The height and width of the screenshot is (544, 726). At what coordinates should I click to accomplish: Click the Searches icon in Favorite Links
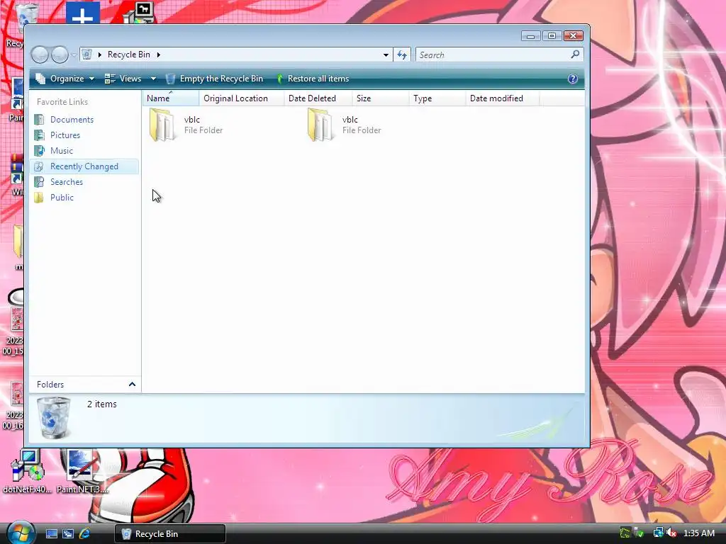coord(40,182)
